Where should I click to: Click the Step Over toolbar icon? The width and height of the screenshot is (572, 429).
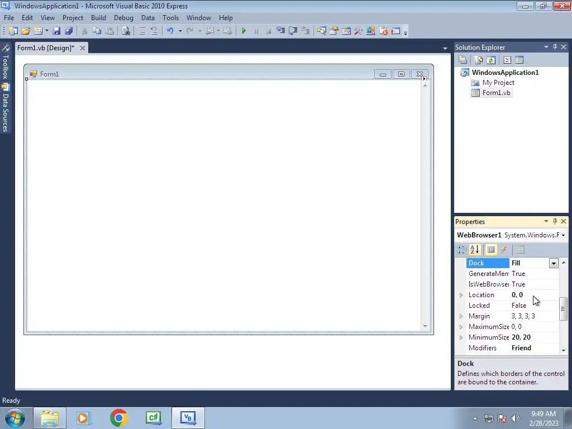click(293, 31)
